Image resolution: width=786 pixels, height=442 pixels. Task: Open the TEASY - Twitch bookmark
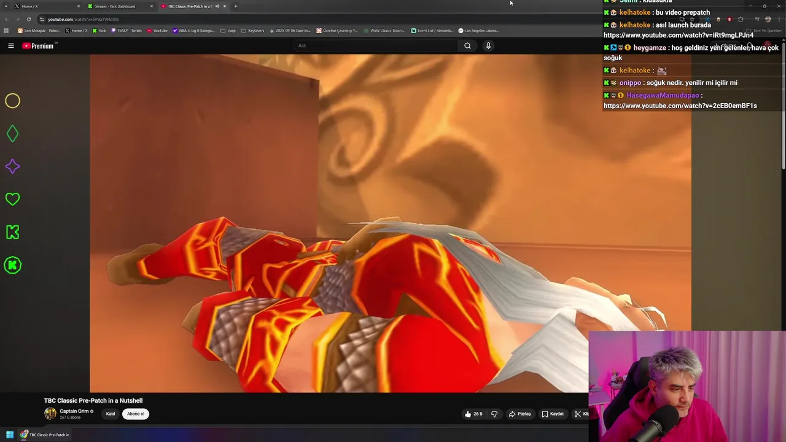click(x=126, y=31)
